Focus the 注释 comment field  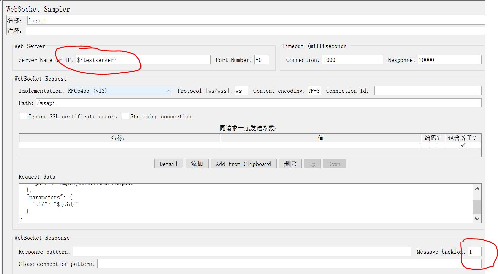255,31
